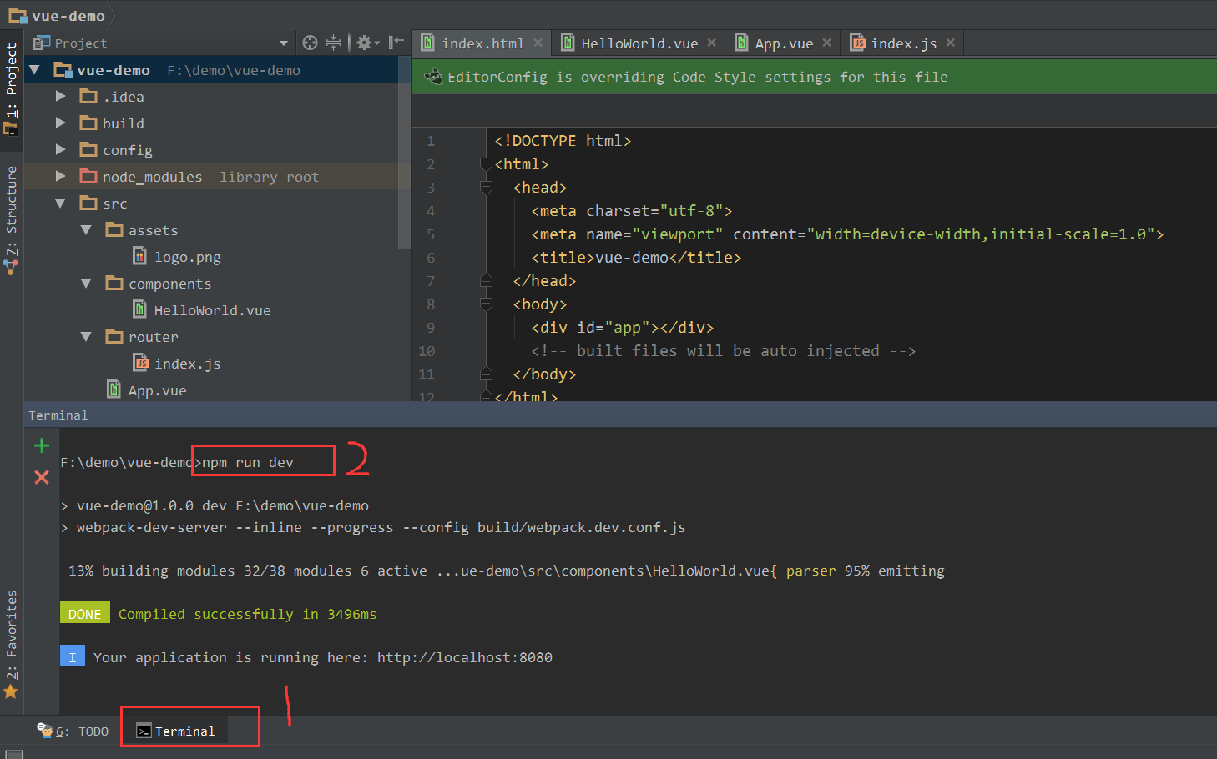
Task: Click the DONE badge in terminal output
Action: point(84,614)
